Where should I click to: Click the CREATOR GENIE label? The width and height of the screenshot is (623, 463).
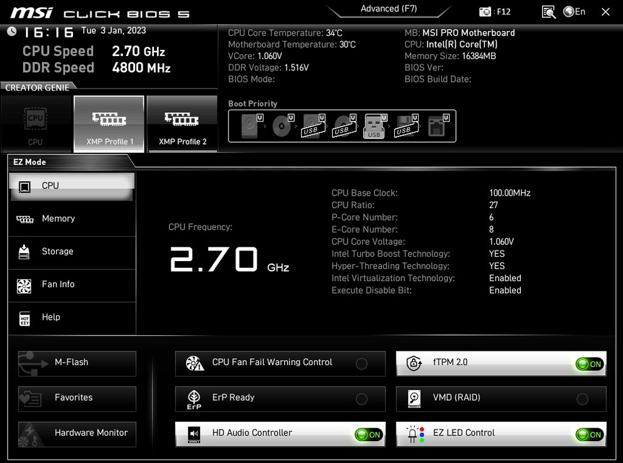pos(37,88)
